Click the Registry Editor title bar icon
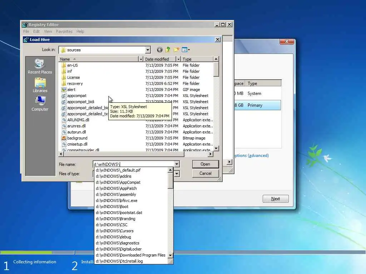The width and height of the screenshot is (366, 274). (x=25, y=25)
